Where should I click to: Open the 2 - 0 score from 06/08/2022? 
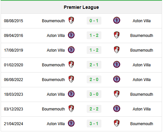pyautogui.click(x=94, y=79)
